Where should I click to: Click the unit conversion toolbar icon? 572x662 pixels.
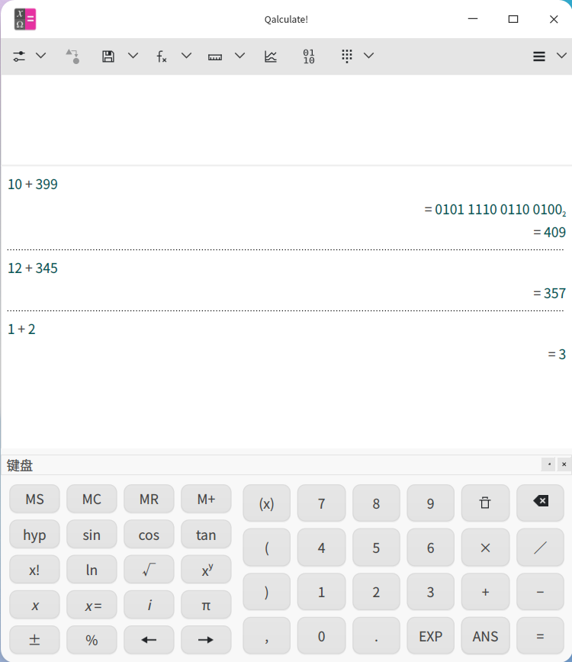[x=72, y=56]
